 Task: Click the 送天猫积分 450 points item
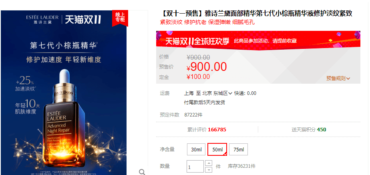tap(309, 129)
